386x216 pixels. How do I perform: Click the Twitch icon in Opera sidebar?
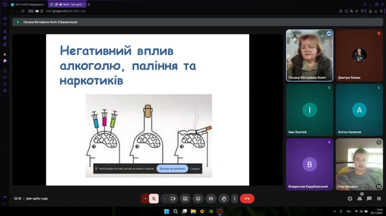pyautogui.click(x=5, y=60)
